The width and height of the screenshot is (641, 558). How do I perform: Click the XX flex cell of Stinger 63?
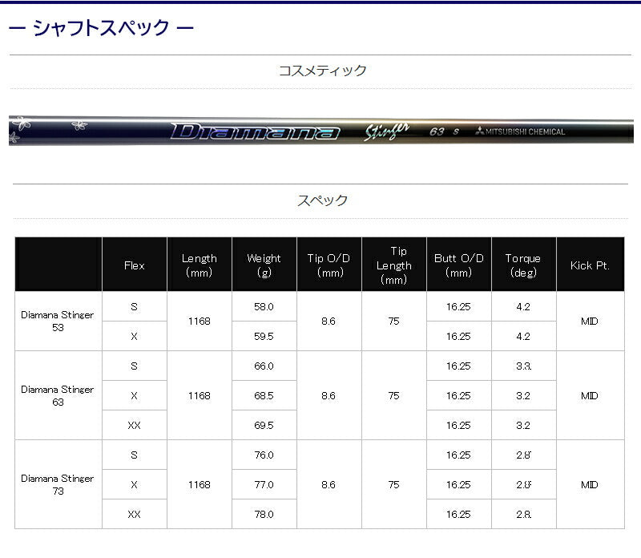(x=134, y=426)
